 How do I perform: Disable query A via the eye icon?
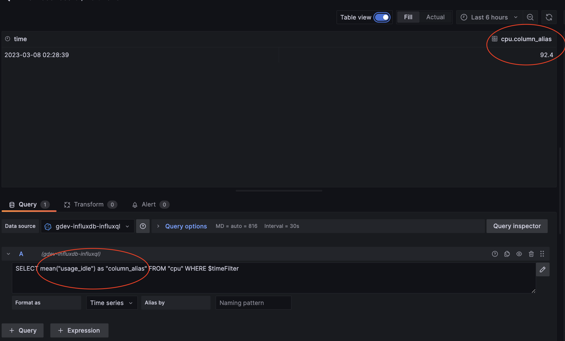(x=519, y=254)
